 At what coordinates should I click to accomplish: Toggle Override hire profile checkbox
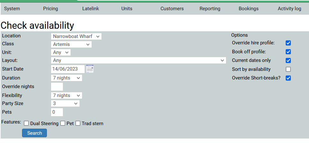click(288, 43)
